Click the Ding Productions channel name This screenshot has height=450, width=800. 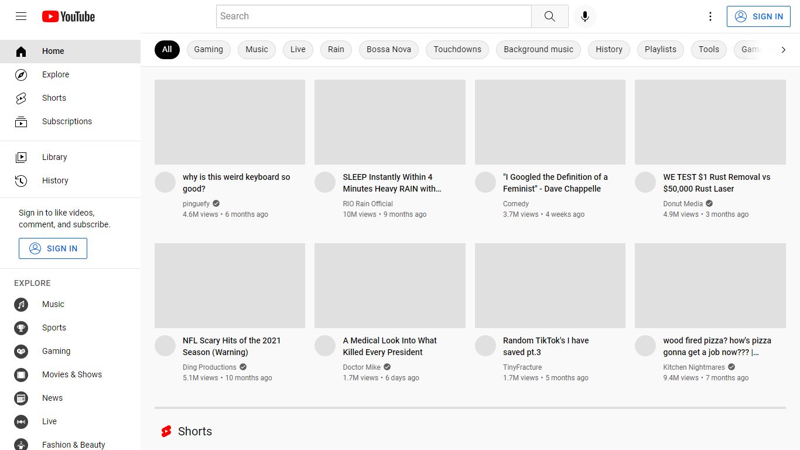pyautogui.click(x=210, y=367)
